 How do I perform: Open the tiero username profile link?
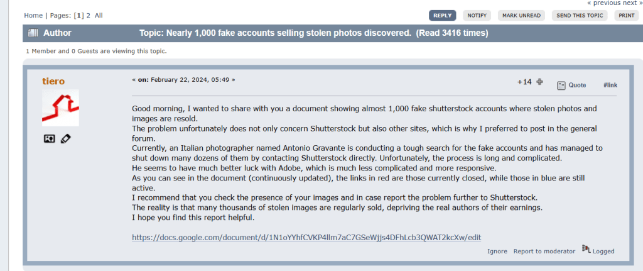pos(53,81)
